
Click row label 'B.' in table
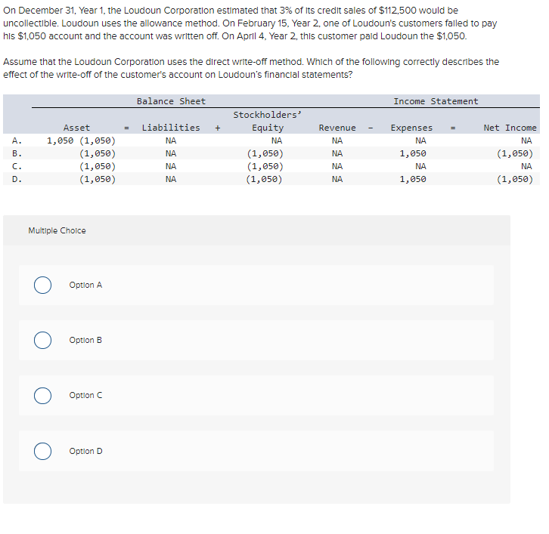tap(17, 153)
